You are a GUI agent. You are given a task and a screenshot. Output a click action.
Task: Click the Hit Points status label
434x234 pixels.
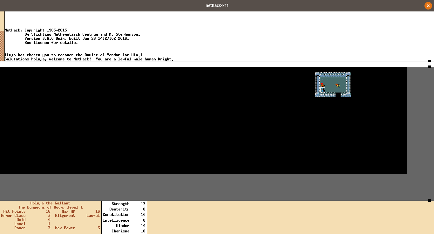tap(14, 211)
